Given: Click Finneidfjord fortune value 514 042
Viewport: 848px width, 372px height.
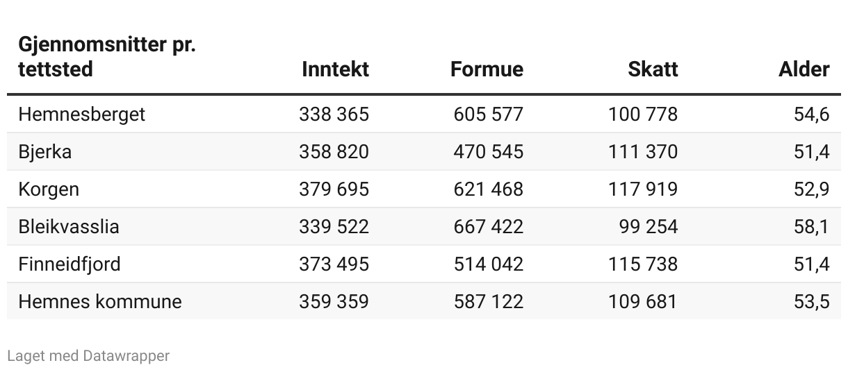Looking at the screenshot, I should (x=488, y=264).
